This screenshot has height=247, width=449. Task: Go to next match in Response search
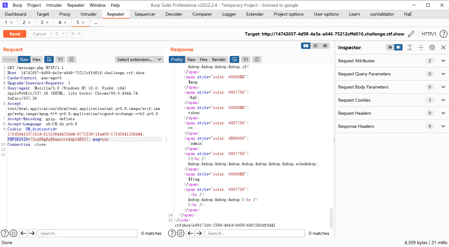pyautogui.click(x=199, y=233)
